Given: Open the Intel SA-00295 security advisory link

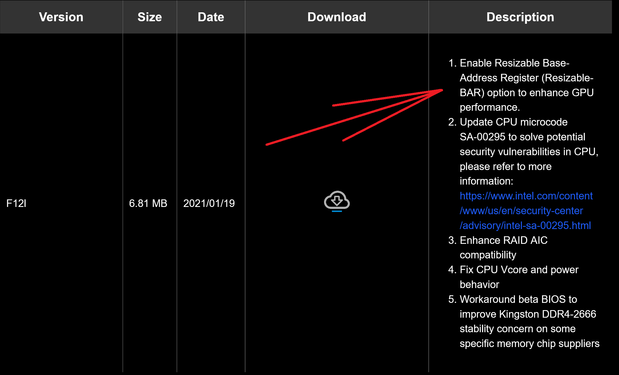Looking at the screenshot, I should tap(525, 225).
